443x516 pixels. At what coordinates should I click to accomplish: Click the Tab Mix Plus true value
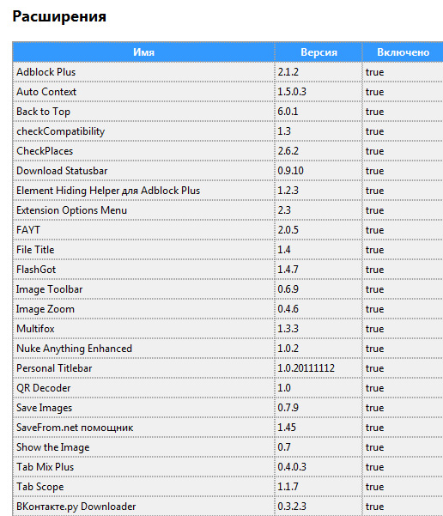pyautogui.click(x=375, y=467)
